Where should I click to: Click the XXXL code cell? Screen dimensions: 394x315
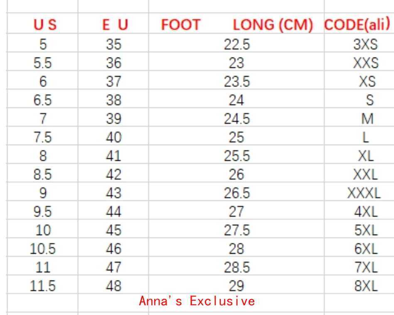364,193
